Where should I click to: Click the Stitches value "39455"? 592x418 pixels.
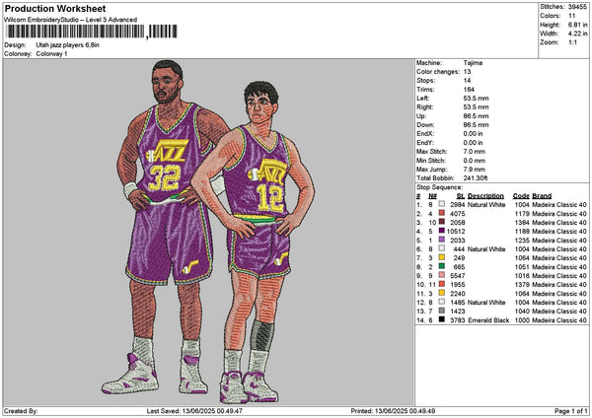pyautogui.click(x=577, y=7)
